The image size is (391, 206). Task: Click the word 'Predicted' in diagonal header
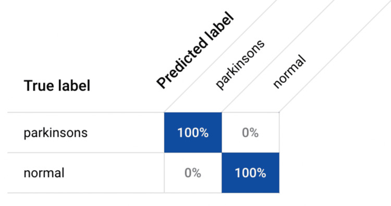[x=181, y=64]
